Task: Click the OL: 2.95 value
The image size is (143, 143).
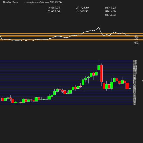Action: (110, 15)
